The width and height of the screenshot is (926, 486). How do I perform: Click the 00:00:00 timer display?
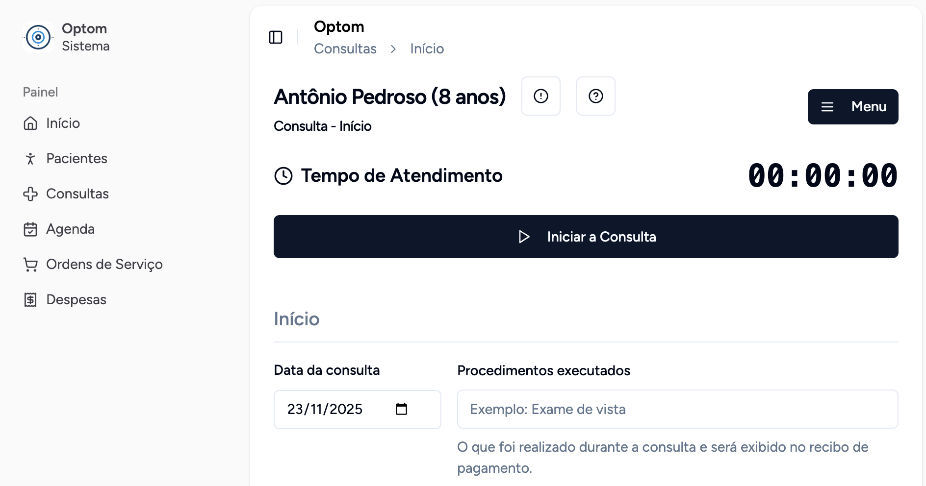823,176
